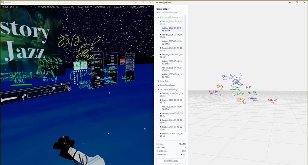This screenshot has height=165, width=308.
Task: Maximize the VRChat window
Action: click(143, 2)
